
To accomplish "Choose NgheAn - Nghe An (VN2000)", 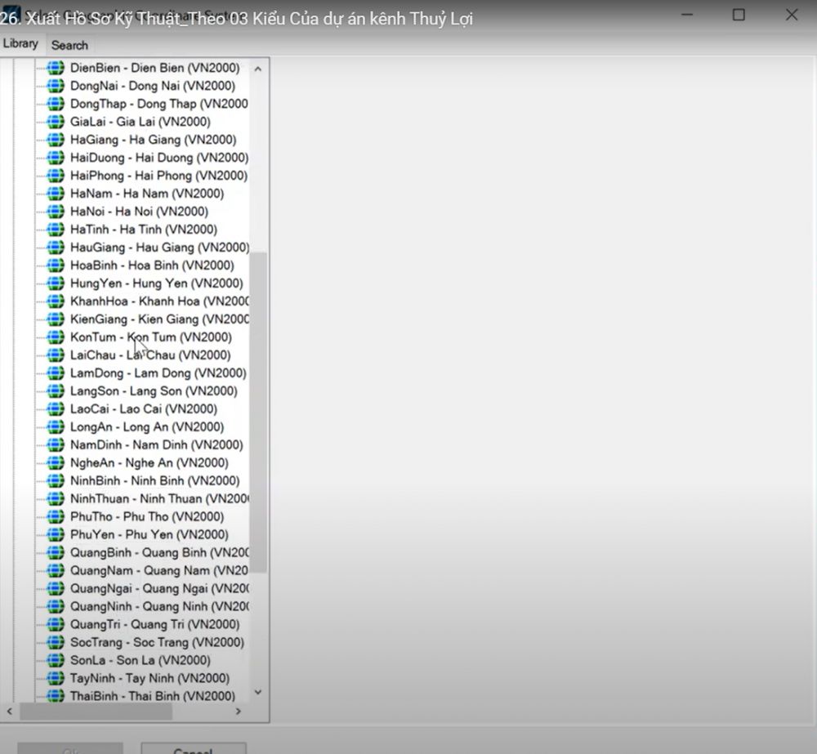I will tap(150, 463).
